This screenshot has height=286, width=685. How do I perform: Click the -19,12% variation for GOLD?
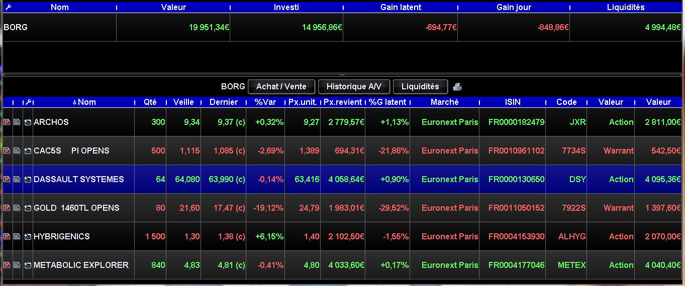pyautogui.click(x=268, y=208)
